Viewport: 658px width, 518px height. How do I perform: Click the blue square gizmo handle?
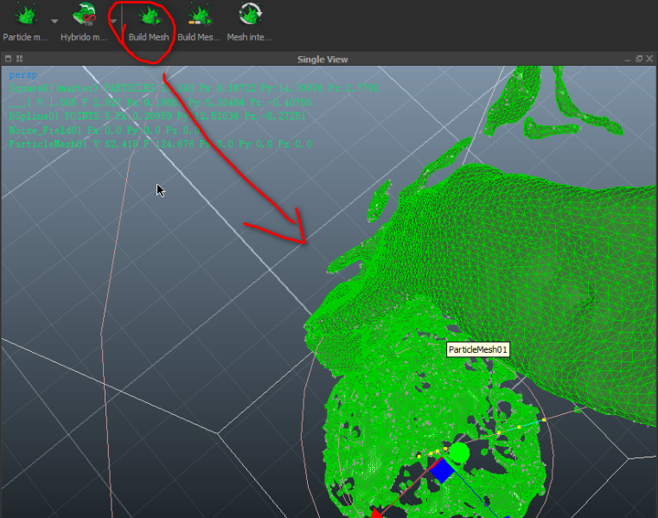[441, 470]
